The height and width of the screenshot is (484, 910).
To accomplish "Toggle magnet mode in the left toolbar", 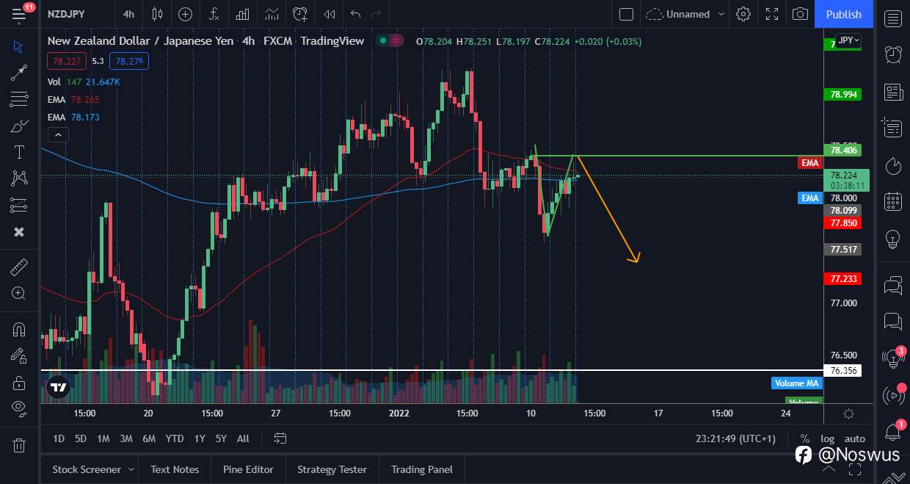I will (19, 329).
